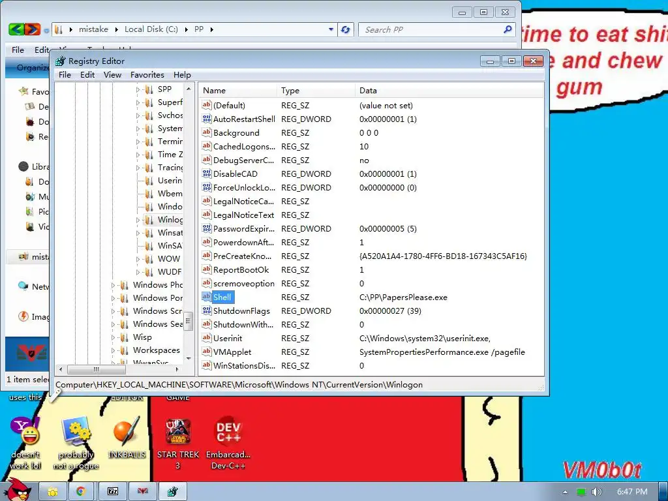This screenshot has height=501, width=668.
Task: Open the Registry Editor File menu
Action: pyautogui.click(x=65, y=74)
